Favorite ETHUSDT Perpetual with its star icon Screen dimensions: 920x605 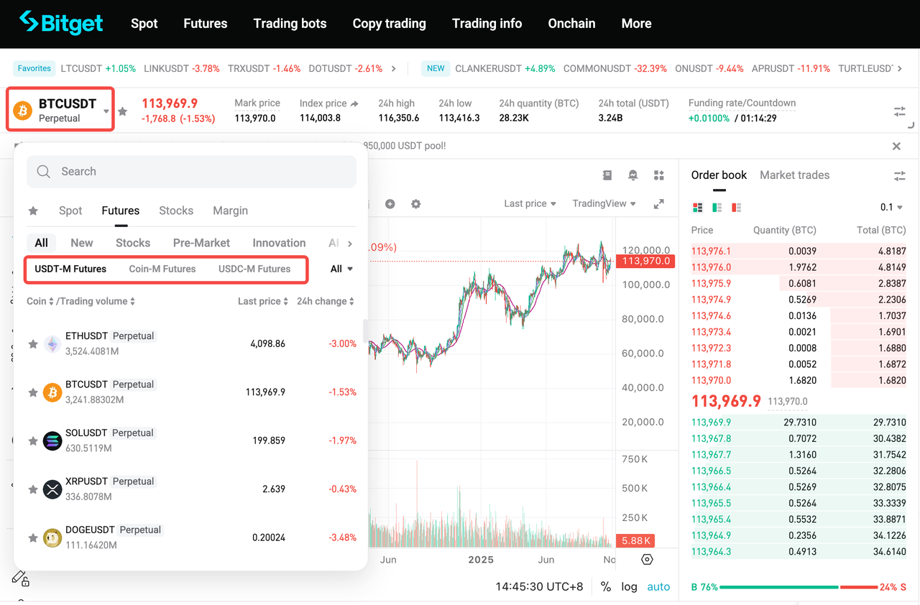[32, 343]
